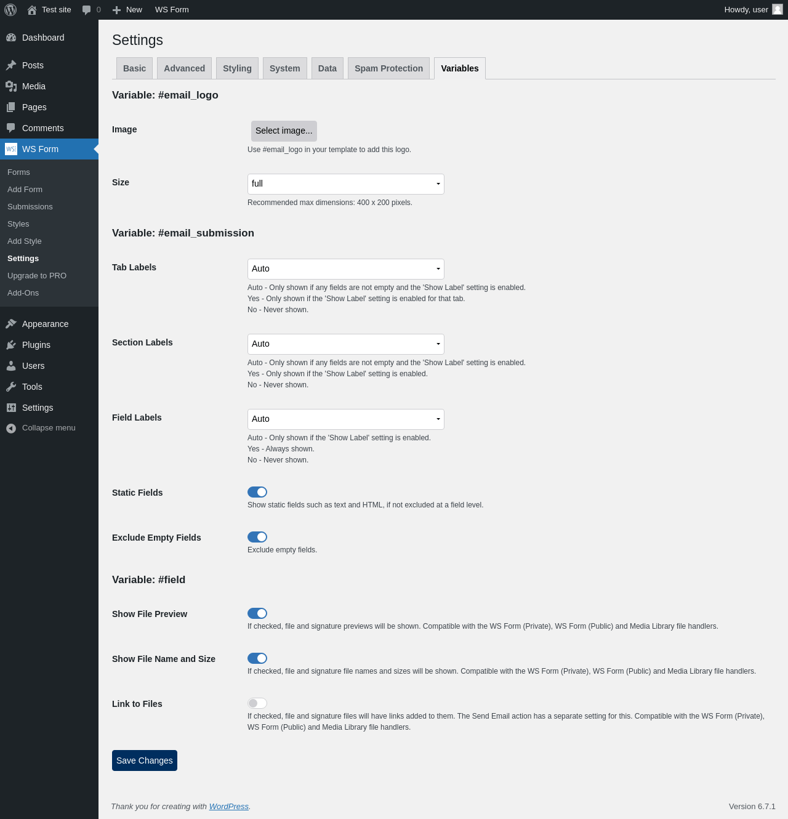Toggle the Static Fields switch
Screen dimensions: 788x819
click(x=257, y=492)
